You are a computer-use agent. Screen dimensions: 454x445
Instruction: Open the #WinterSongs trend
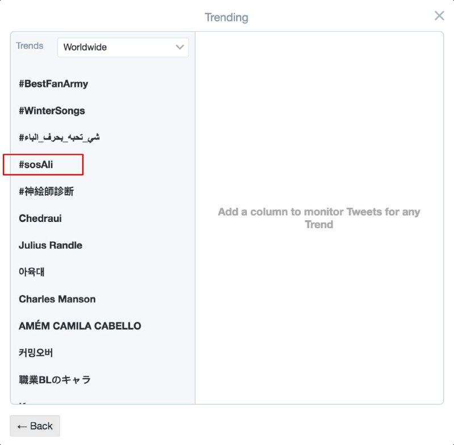[52, 111]
